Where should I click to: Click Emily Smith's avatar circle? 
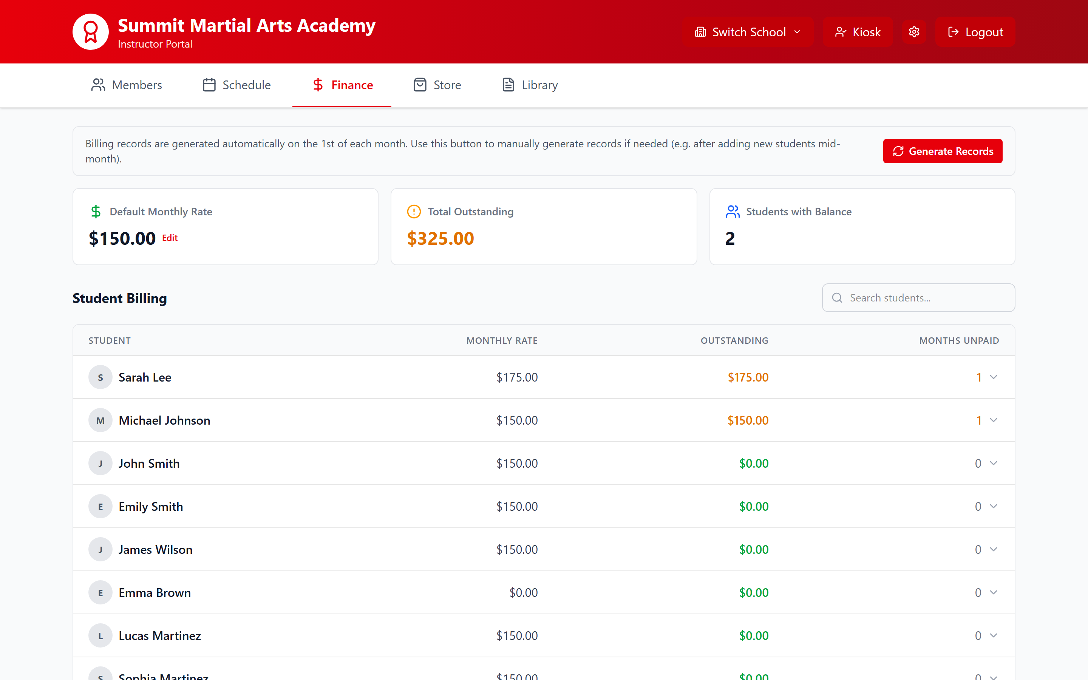pyautogui.click(x=100, y=506)
